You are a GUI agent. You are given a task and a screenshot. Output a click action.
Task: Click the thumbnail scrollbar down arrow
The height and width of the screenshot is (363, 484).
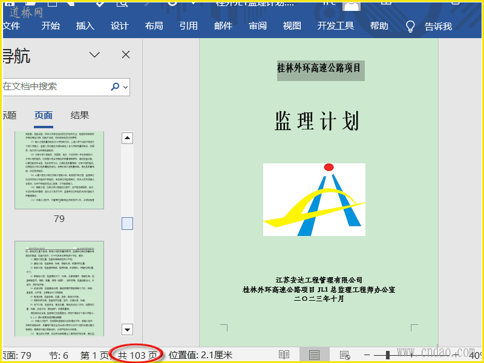tap(127, 330)
